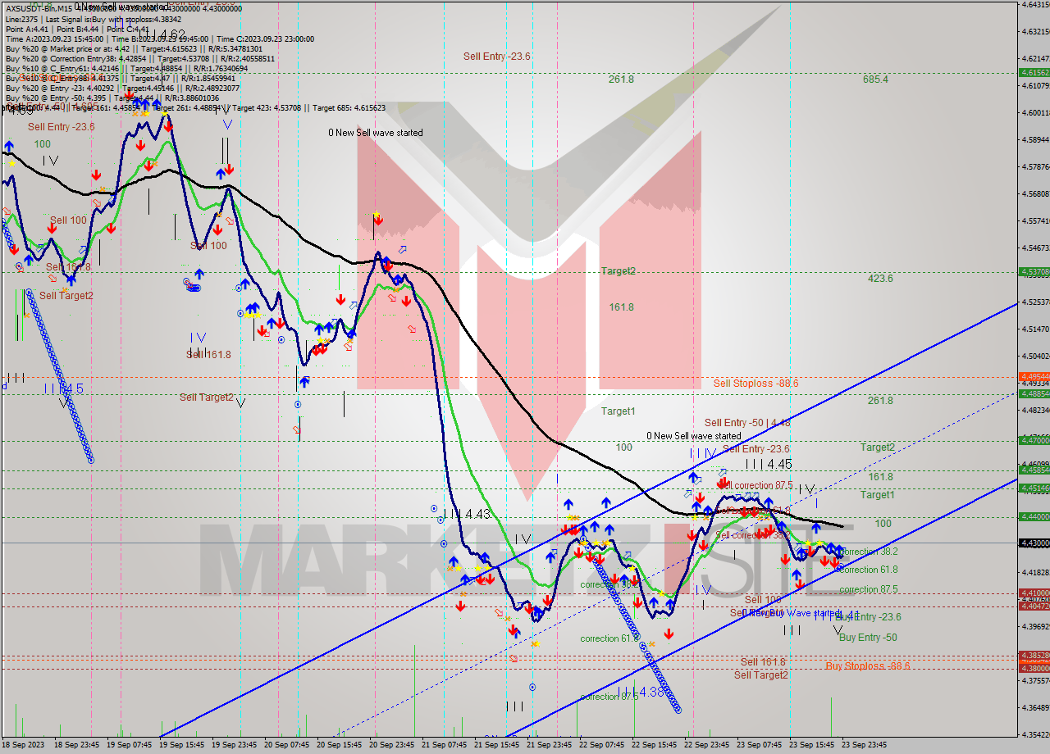Click the '19 Sep 23:45' time label

[235, 745]
